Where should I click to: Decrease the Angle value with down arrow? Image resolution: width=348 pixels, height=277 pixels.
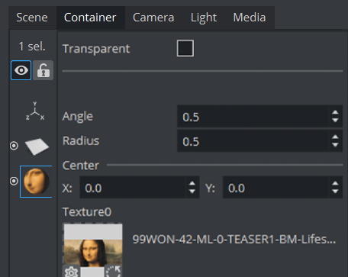pyautogui.click(x=335, y=121)
